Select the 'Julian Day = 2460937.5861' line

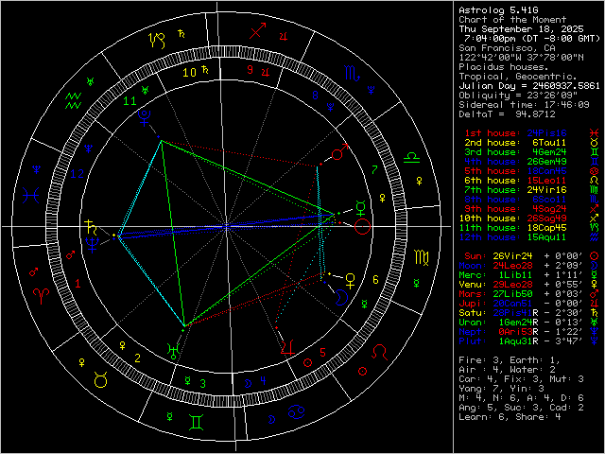(x=529, y=86)
